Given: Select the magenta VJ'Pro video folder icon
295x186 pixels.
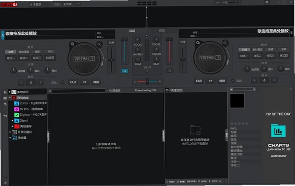Looking at the screenshot, I should (x=17, y=109).
